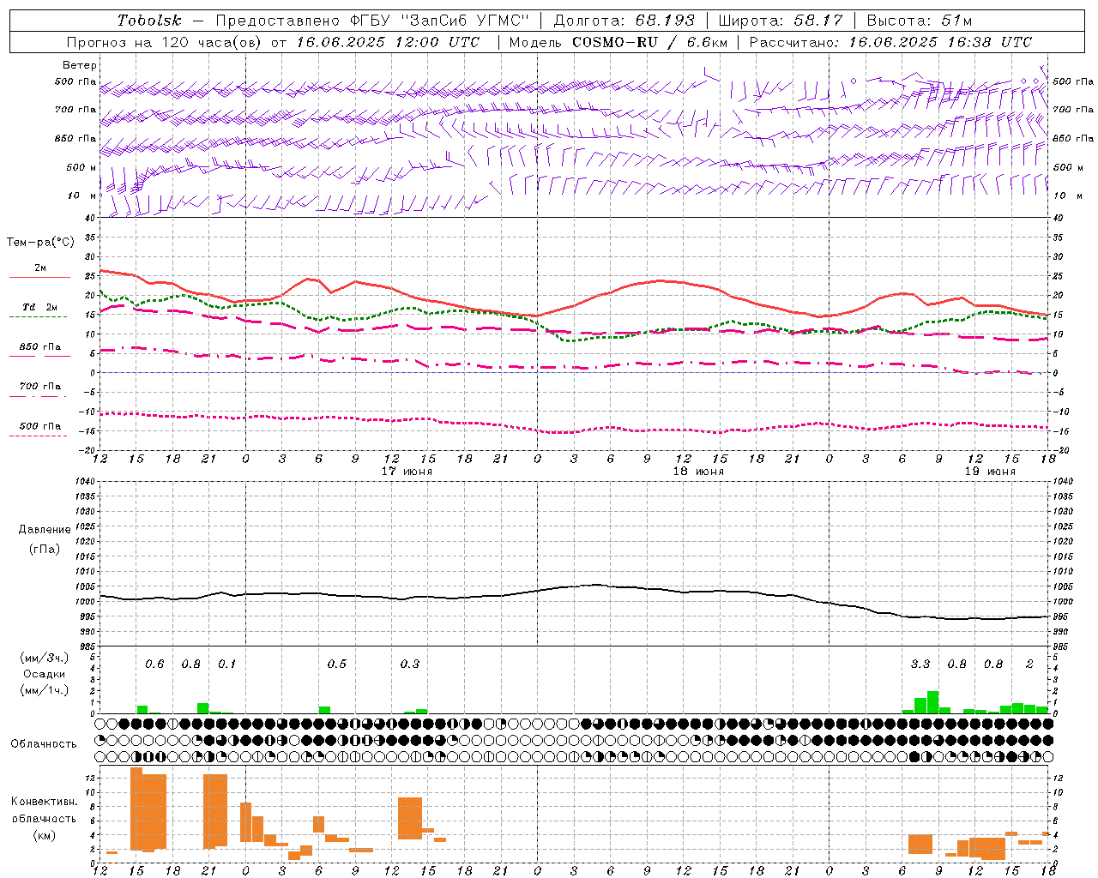Click the 'Высота: 51м' header value

point(920,21)
